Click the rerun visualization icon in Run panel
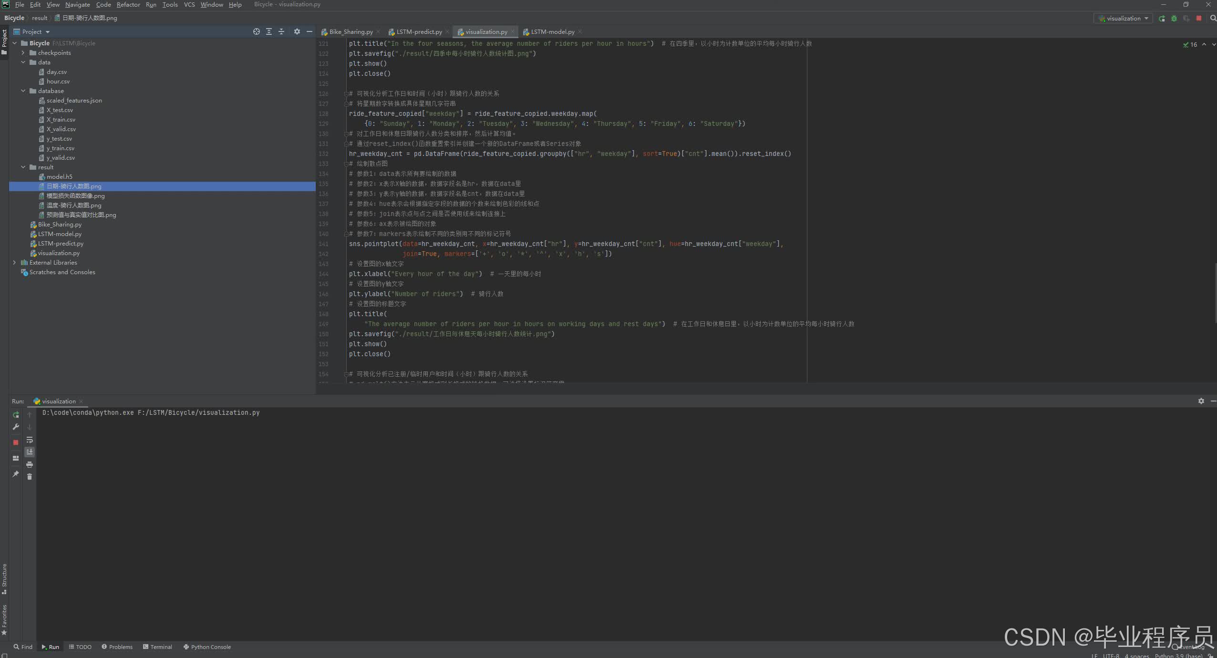Viewport: 1217px width, 658px height. [x=16, y=415]
